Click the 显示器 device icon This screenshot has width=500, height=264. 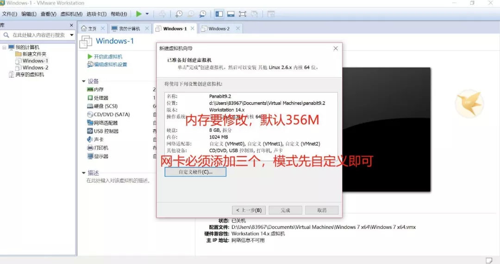[90, 156]
